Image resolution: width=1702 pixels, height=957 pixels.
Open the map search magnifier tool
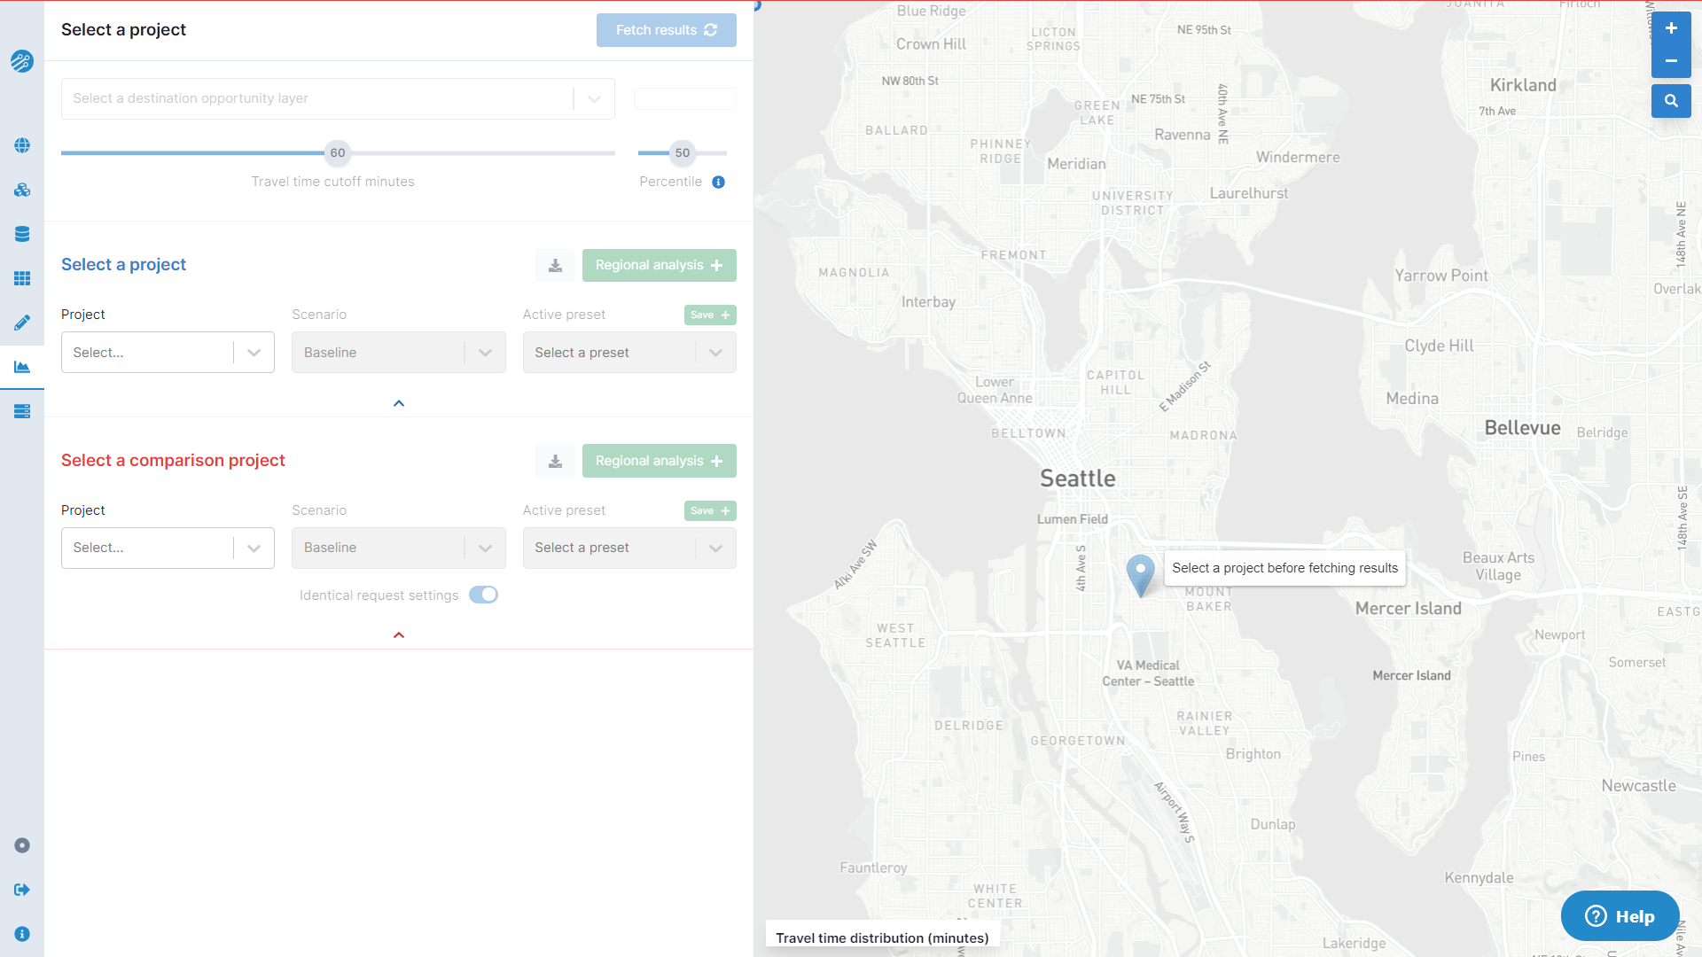[1670, 101]
